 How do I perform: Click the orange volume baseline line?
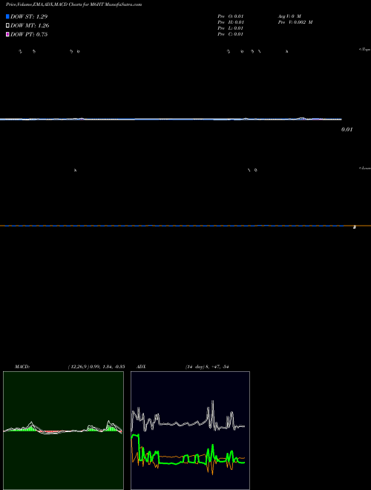click(185, 226)
